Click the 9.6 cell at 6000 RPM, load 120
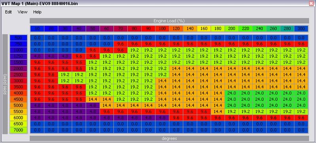This screenshot has height=143, width=316. (176, 118)
